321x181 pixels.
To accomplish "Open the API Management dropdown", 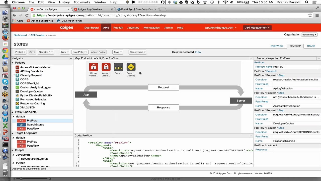I will point(257,28).
